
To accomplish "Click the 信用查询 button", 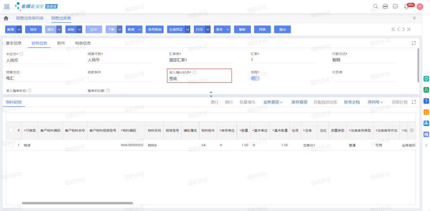I will [x=154, y=29].
